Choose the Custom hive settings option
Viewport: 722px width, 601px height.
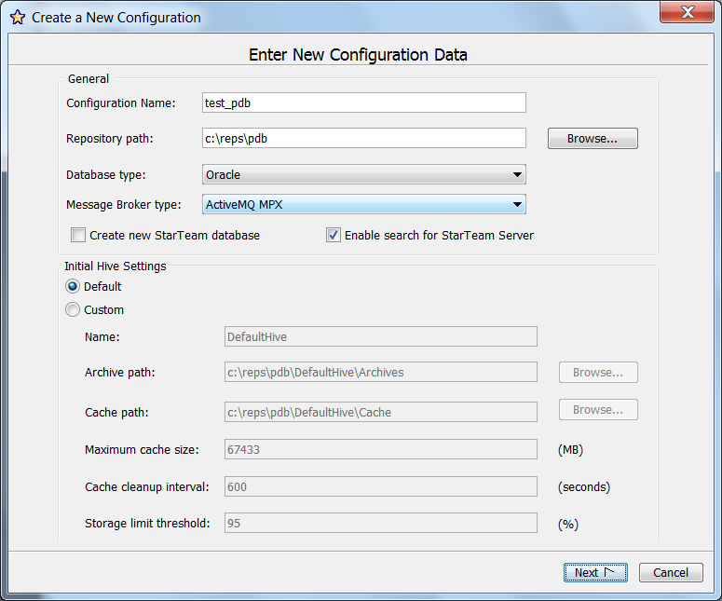(x=73, y=310)
